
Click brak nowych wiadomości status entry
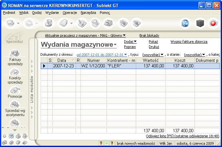coord(136,143)
